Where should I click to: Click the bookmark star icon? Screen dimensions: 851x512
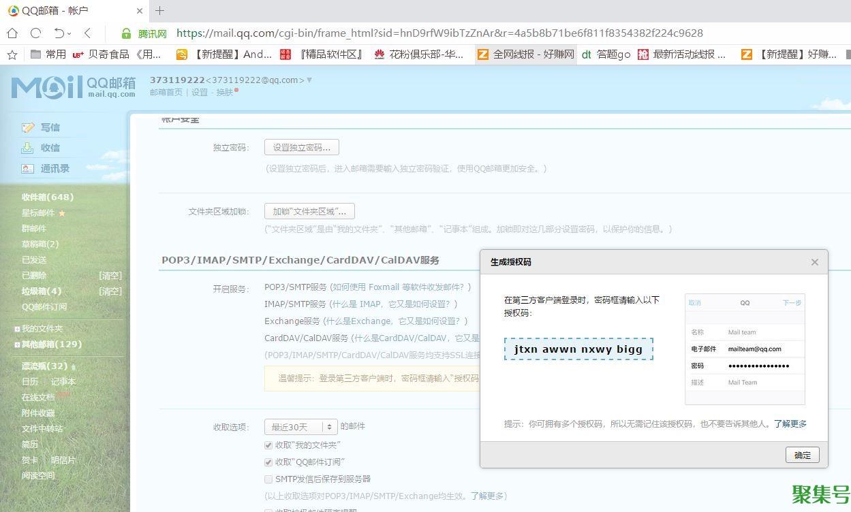[12, 54]
